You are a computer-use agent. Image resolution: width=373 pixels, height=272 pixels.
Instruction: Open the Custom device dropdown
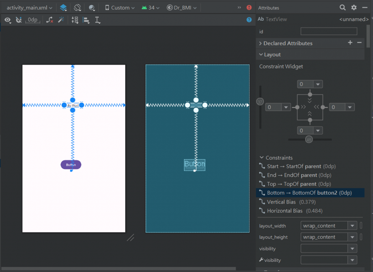120,8
